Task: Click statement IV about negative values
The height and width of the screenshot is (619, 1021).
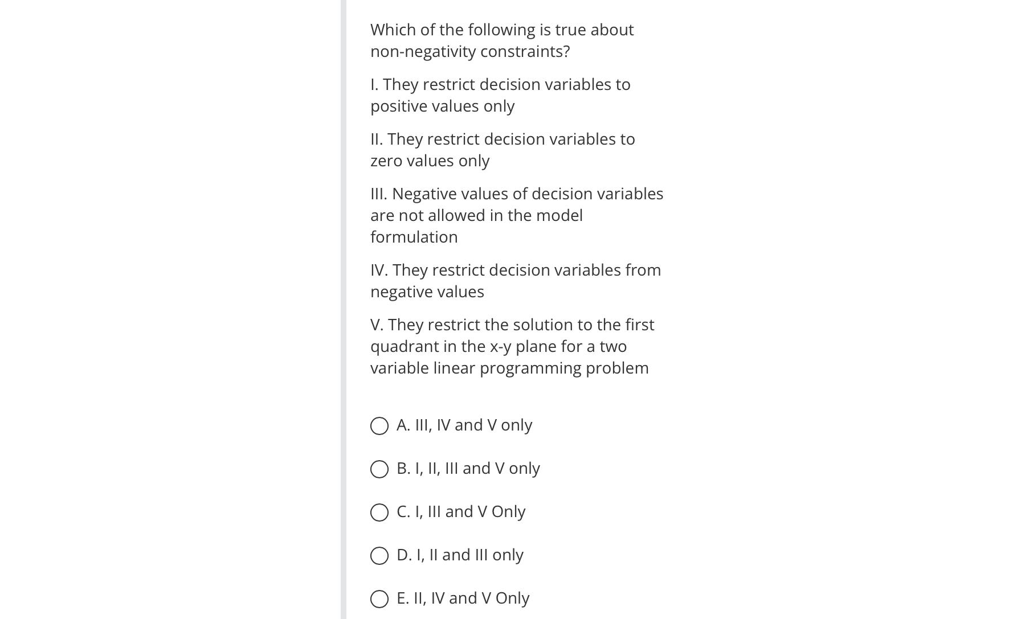Action: 514,280
